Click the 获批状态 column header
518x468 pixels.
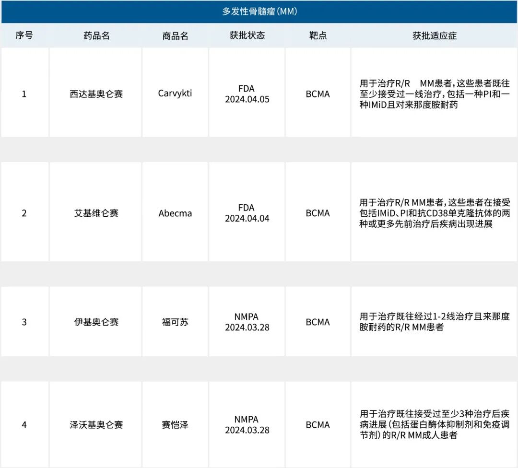coord(247,35)
